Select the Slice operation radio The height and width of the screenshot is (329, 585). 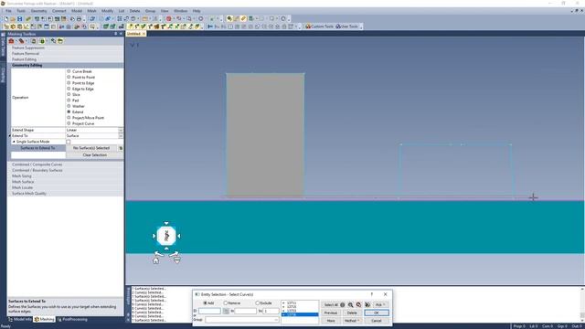69,94
